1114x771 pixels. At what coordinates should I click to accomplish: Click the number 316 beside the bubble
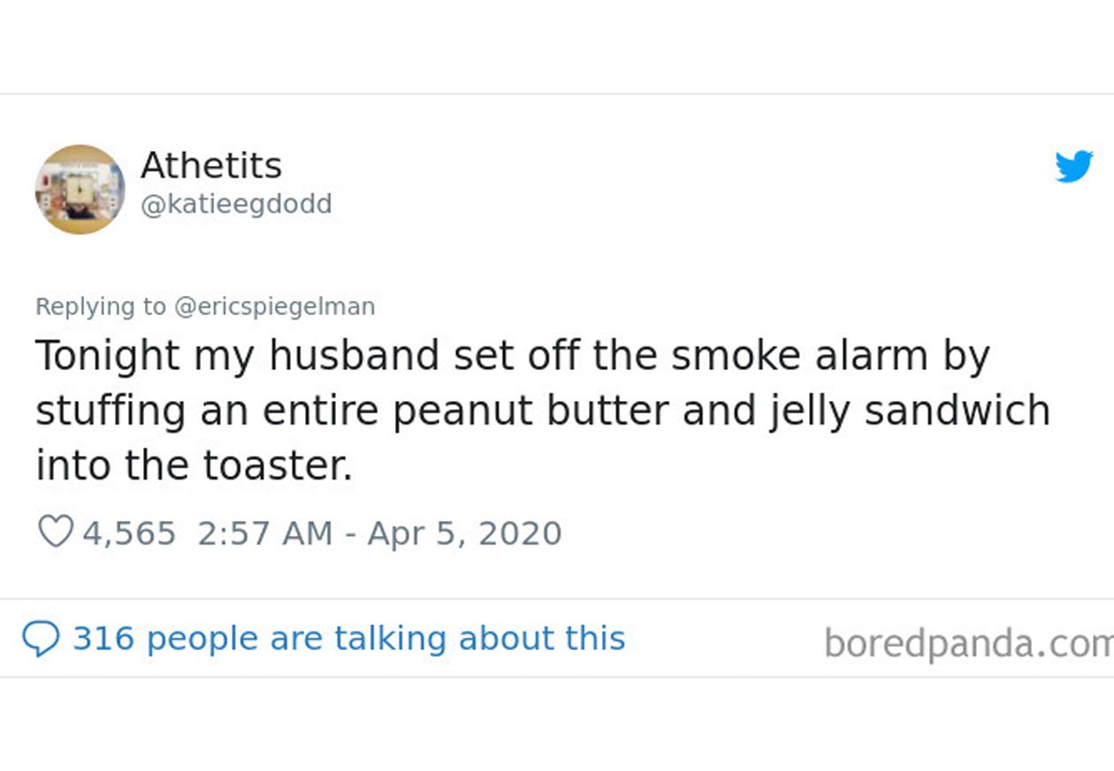click(x=103, y=639)
